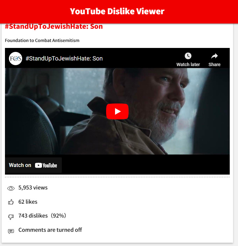Click the 62 likes text
The image size is (238, 246).
point(28,202)
